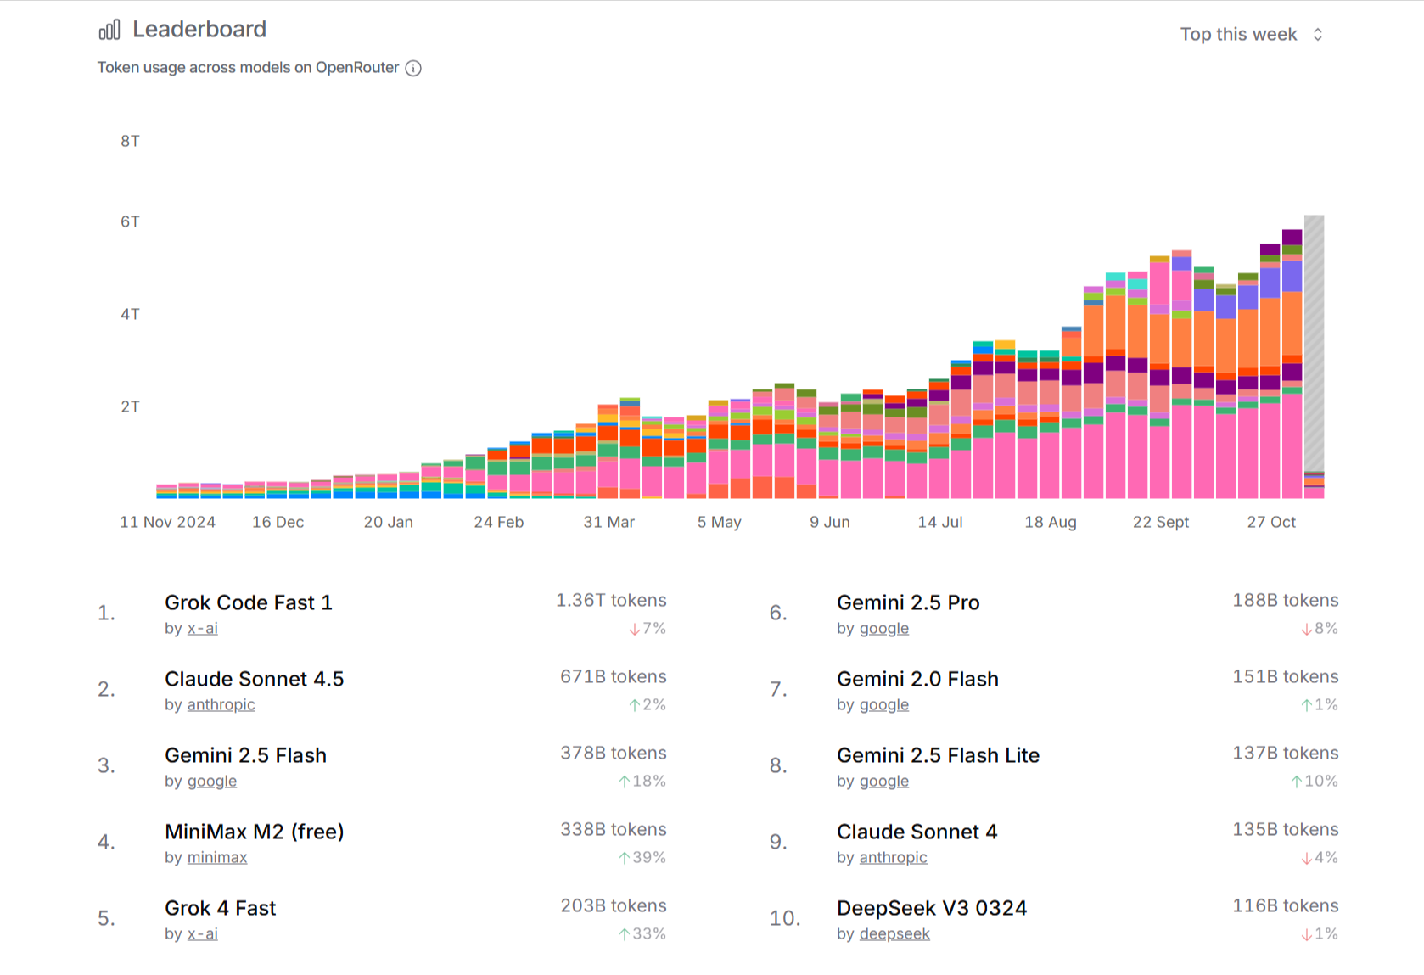Screen dimensions: 1424x975
Task: Open MiniMax M2 (free) model entry
Action: [x=254, y=832]
